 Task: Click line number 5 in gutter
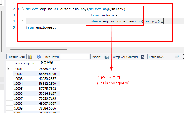(14, 27)
